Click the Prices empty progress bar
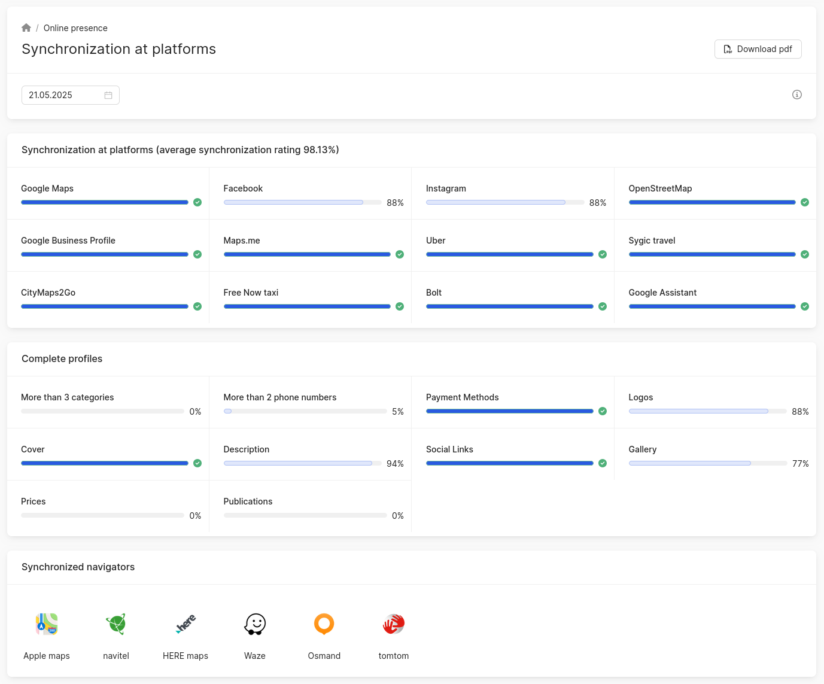824x684 pixels. [103, 515]
